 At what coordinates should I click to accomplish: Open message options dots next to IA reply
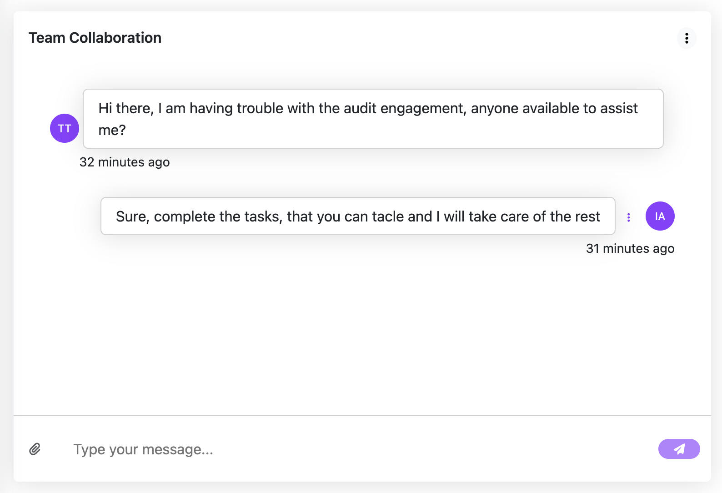[629, 217]
